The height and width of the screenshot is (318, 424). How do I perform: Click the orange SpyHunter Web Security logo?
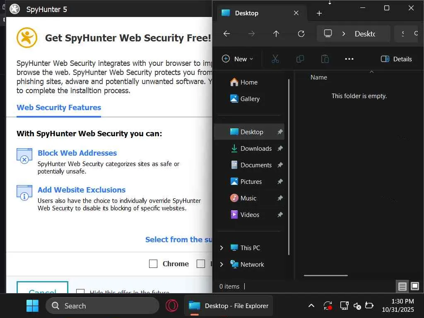pyautogui.click(x=27, y=38)
